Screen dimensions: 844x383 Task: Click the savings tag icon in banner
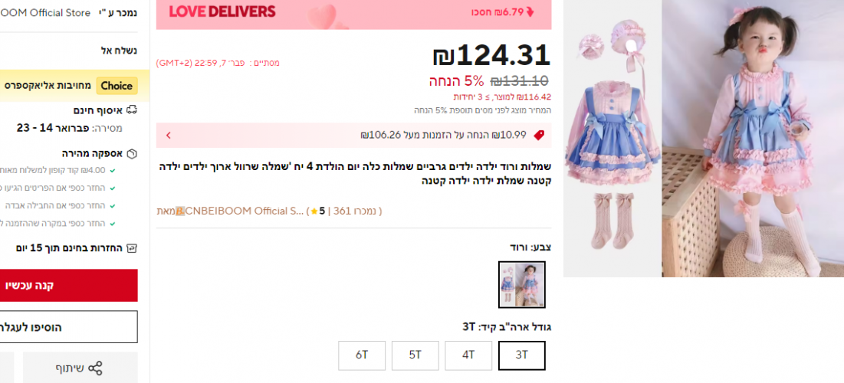530,11
